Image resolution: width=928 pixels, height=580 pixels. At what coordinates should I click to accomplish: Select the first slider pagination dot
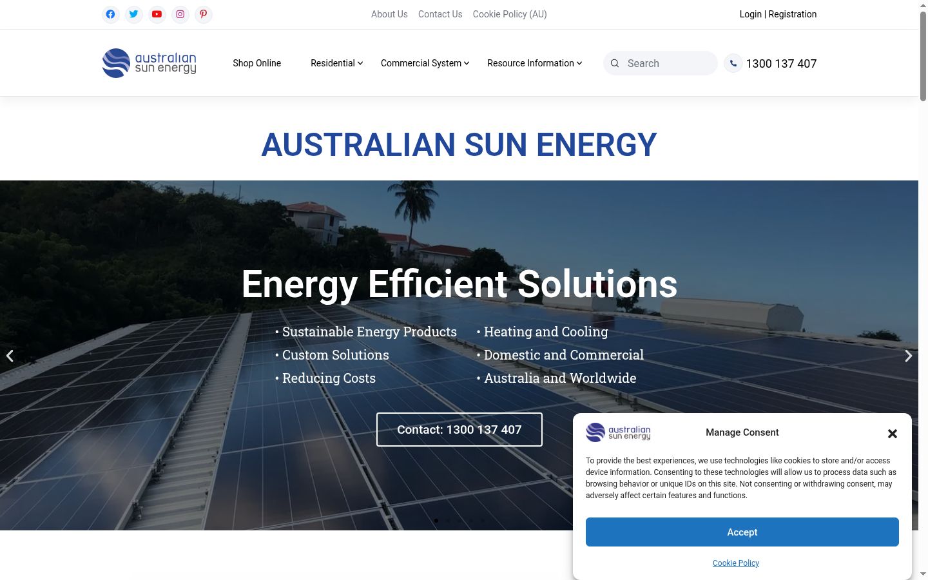[436, 521]
